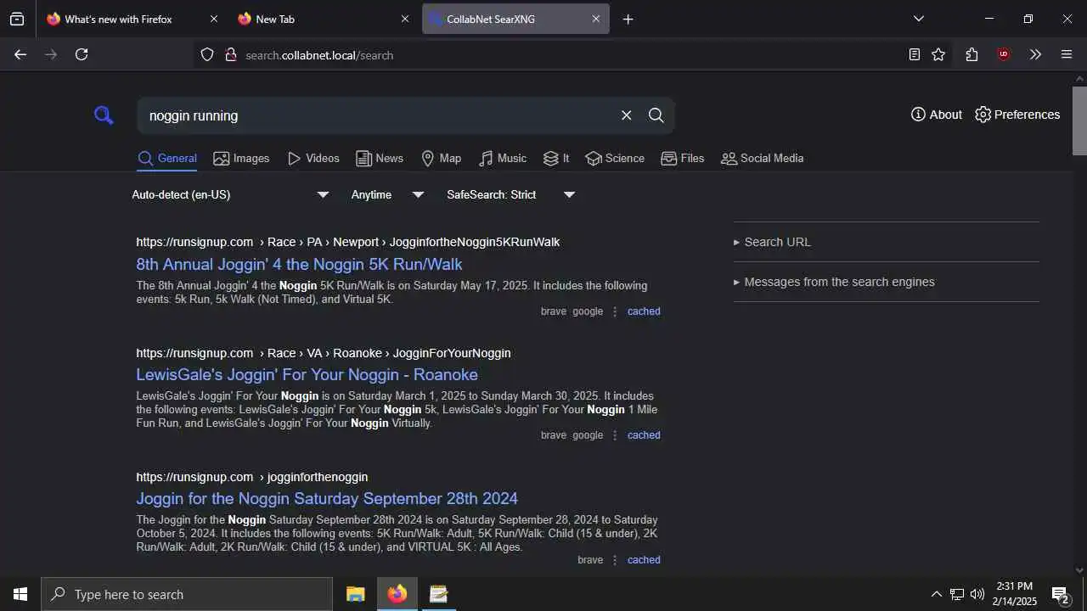The height and width of the screenshot is (611, 1087).
Task: Open the taskbar clock and date
Action: [x=1015, y=594]
